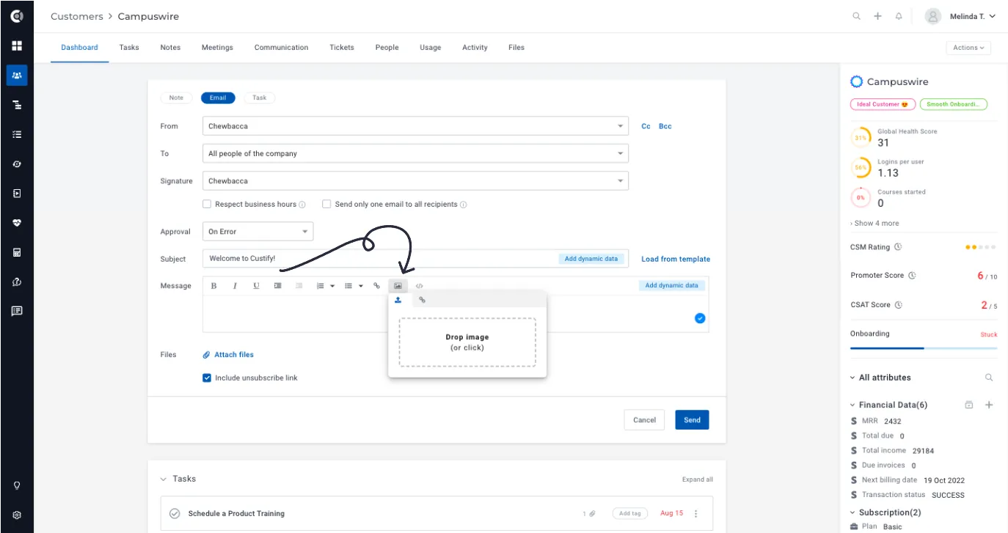Switch to the Meetings tab
1008x533 pixels.
tap(217, 48)
